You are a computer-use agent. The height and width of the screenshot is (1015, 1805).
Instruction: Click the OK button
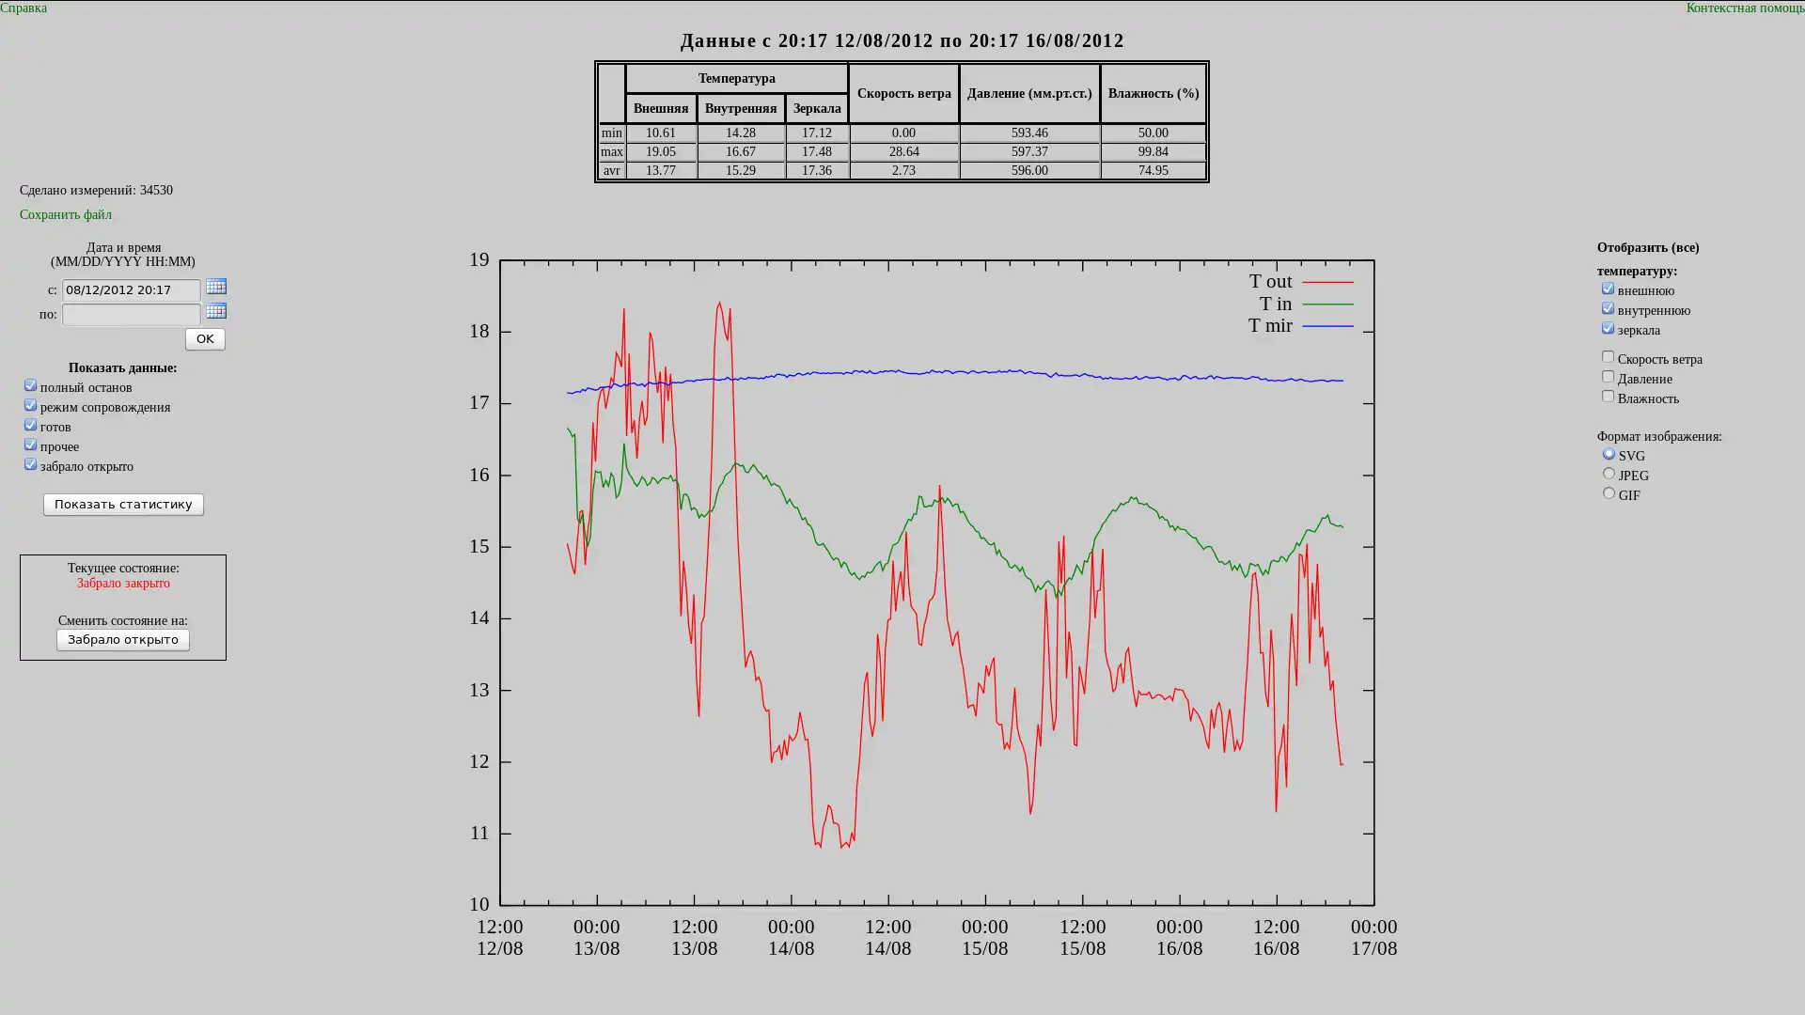tap(205, 339)
